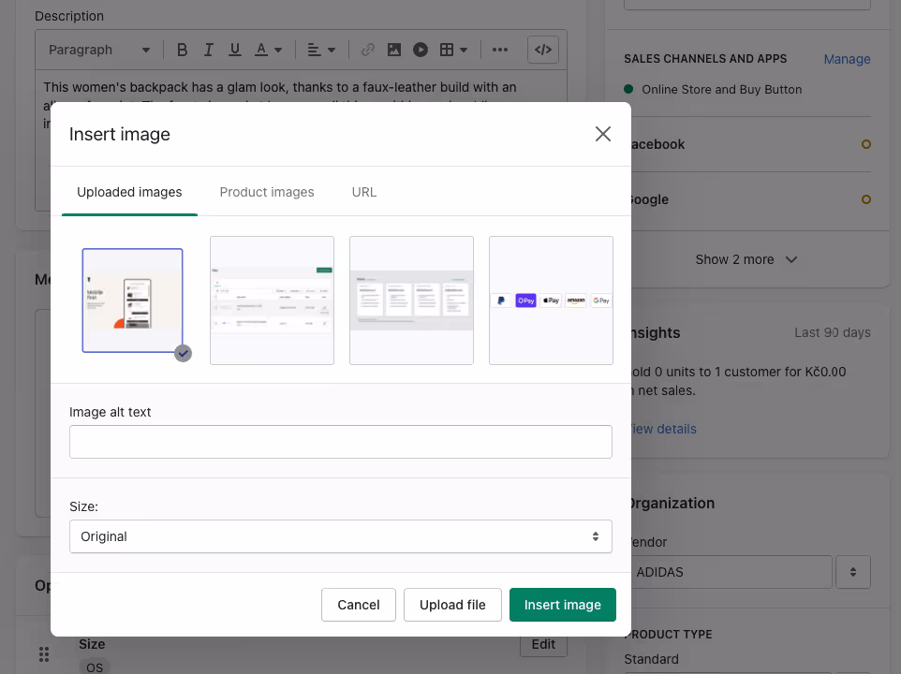The image size is (901, 674).
Task: Select the four-column pricing thumbnail
Action: (x=411, y=300)
